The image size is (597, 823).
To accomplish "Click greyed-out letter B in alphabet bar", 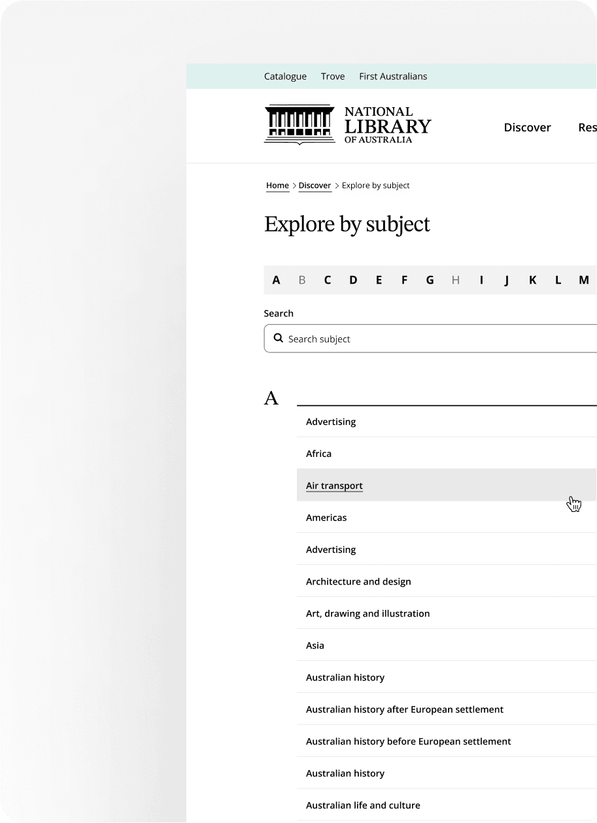I will (x=302, y=280).
